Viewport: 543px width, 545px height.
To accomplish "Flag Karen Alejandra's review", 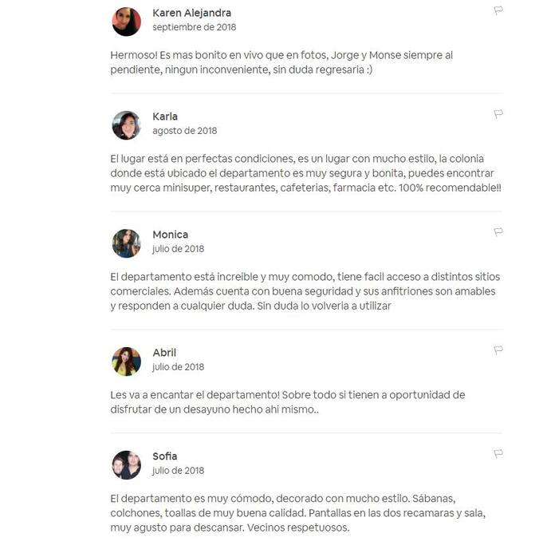I will [x=498, y=10].
